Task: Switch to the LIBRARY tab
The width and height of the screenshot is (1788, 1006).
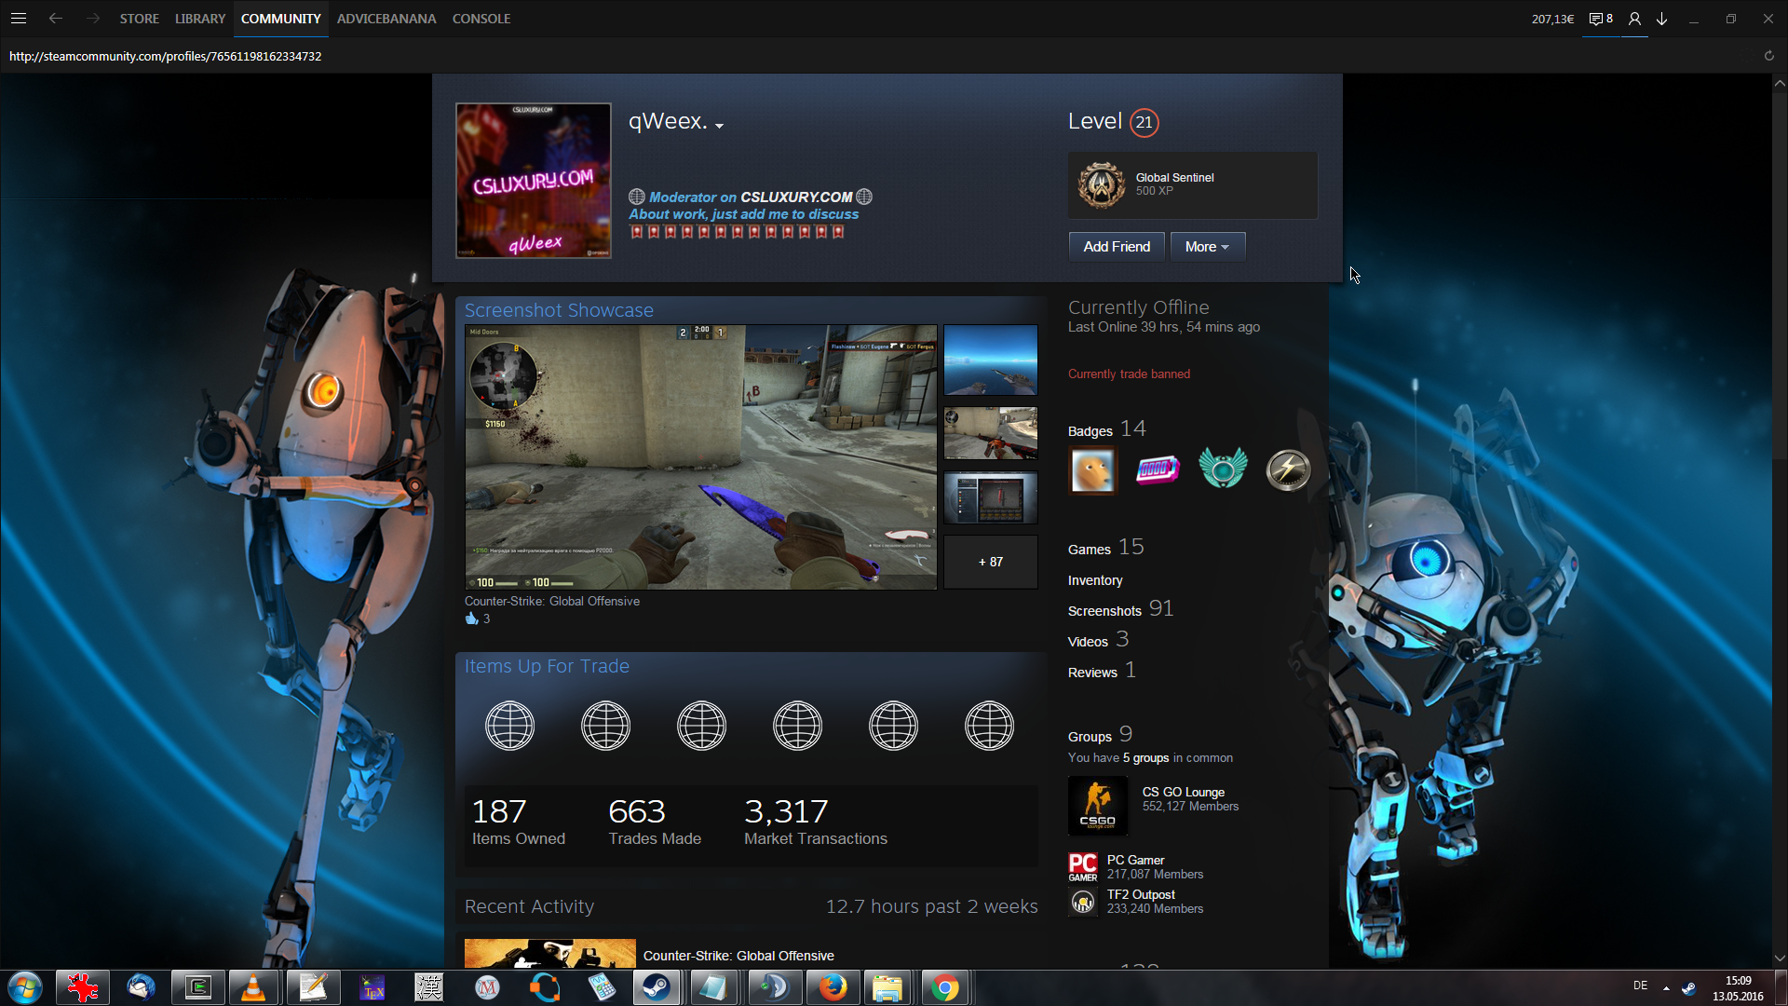Action: tap(199, 19)
